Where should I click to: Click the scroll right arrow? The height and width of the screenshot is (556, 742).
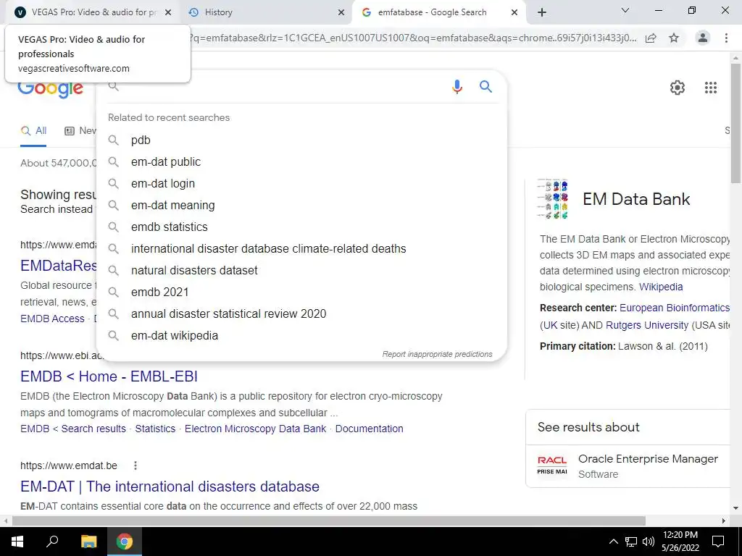coord(724,521)
